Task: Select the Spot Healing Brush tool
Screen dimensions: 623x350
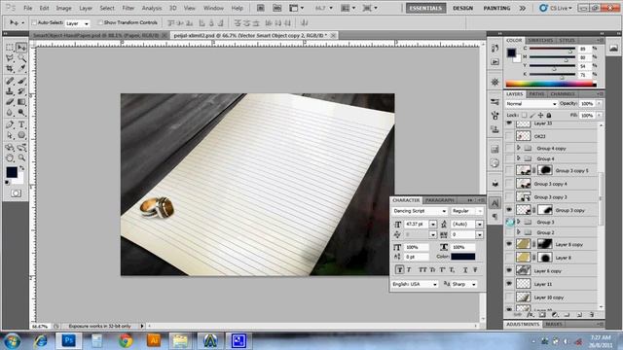Action: point(10,81)
